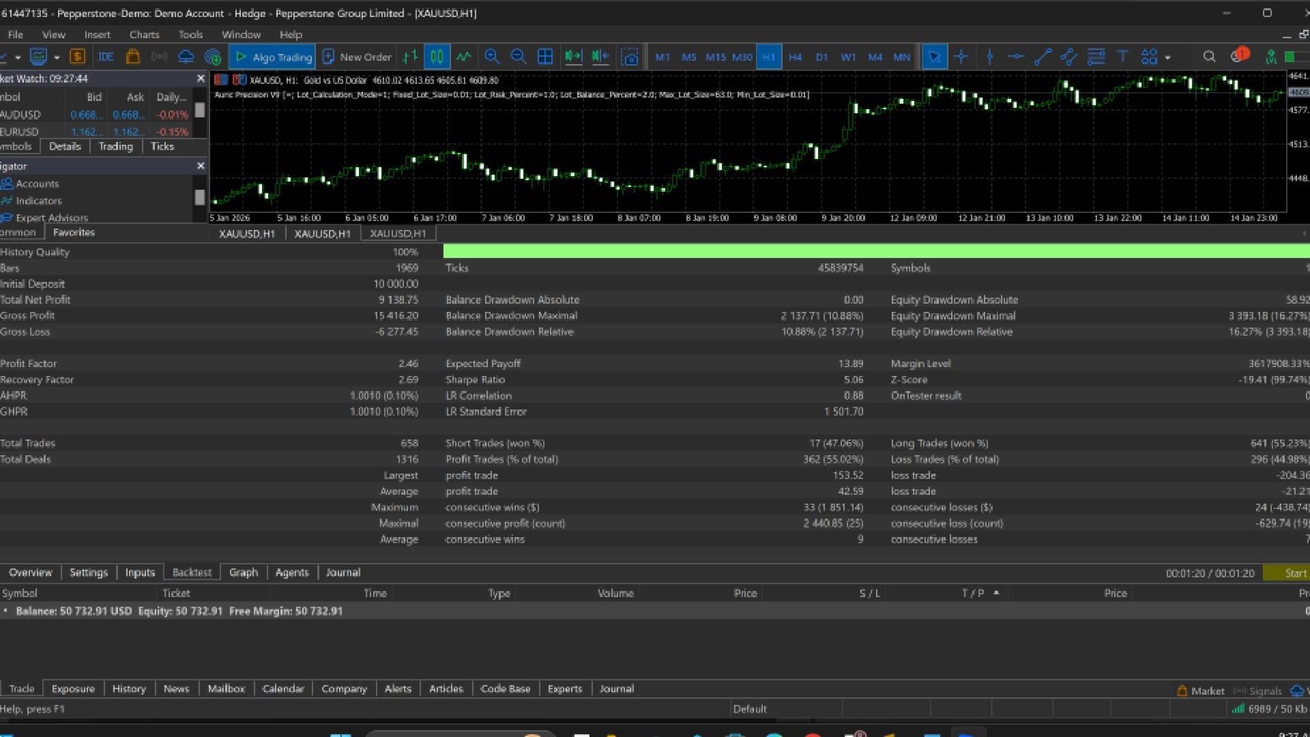Screen dimensions: 1310x737
Task: Open dropdown arrow beside chart profile icon
Action: coord(57,58)
